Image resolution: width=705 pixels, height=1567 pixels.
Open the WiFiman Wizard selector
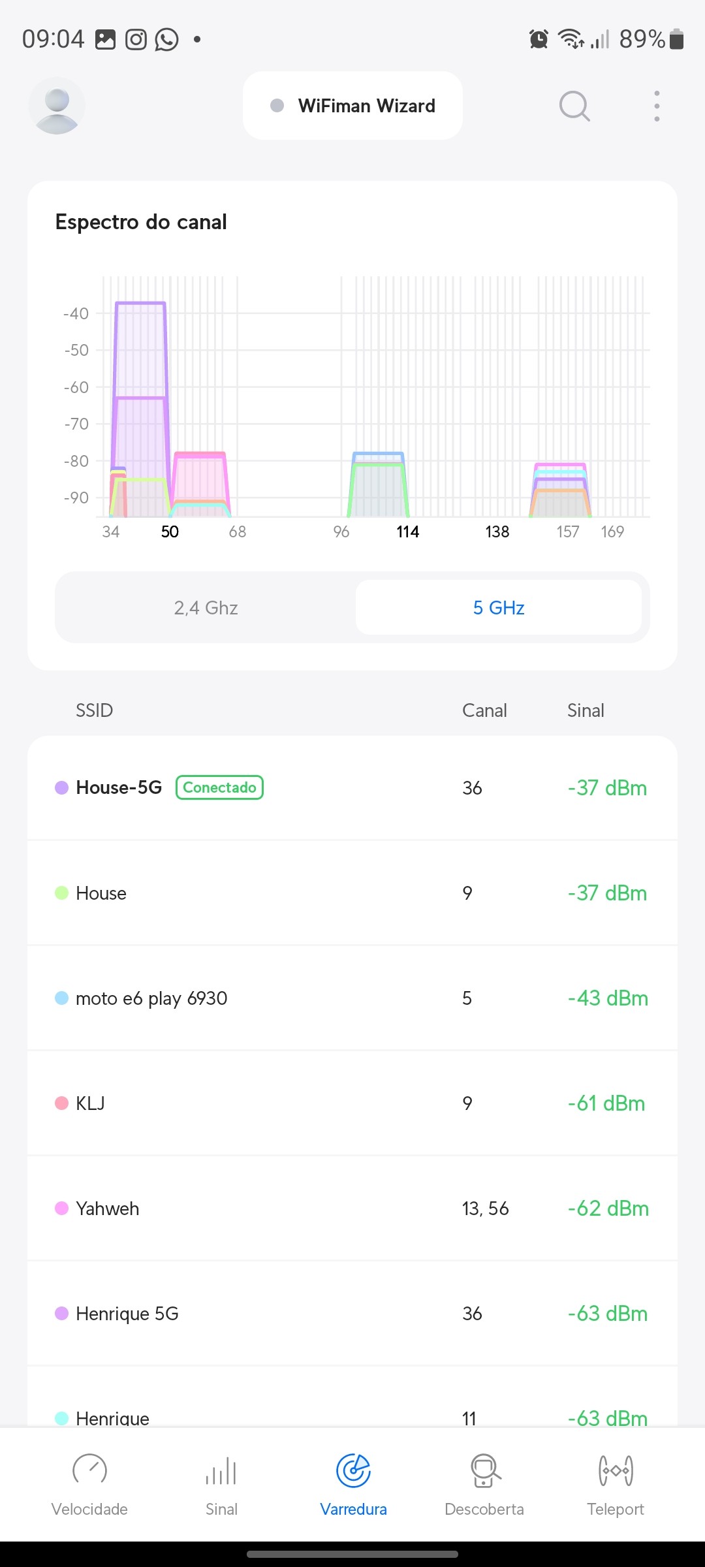tap(352, 106)
